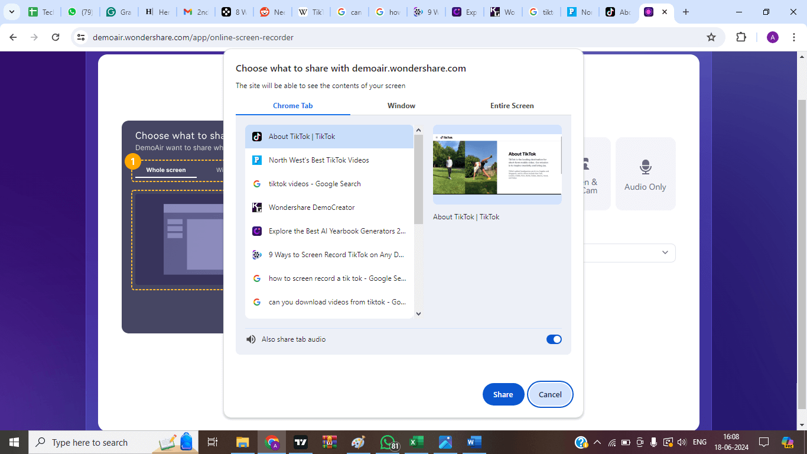Click the Whole screen tab in the tutorial image

tap(166, 170)
